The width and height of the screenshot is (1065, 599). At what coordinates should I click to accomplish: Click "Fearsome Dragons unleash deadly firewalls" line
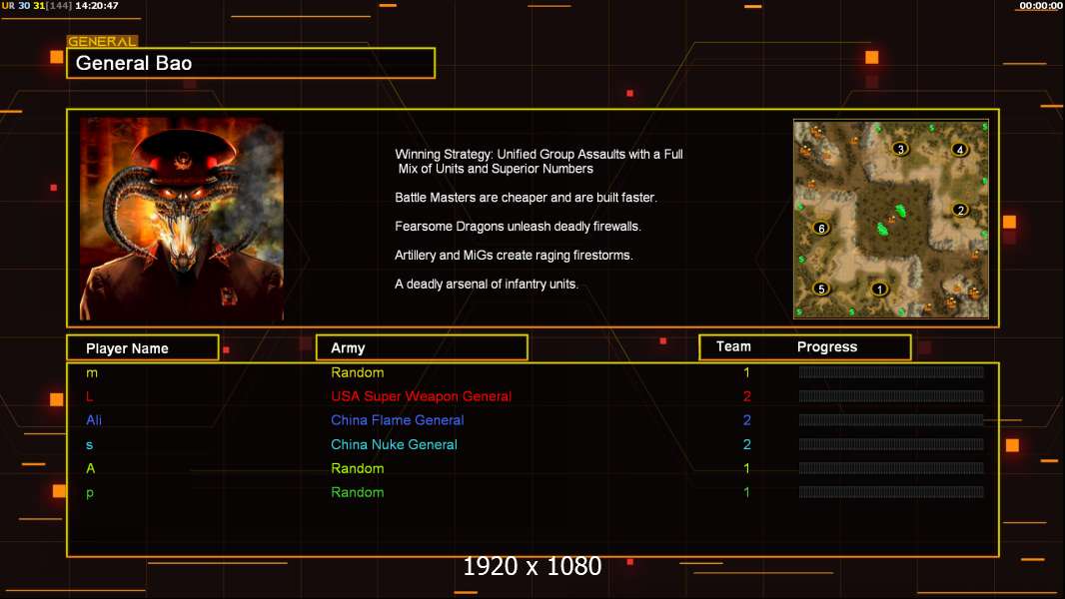[518, 226]
